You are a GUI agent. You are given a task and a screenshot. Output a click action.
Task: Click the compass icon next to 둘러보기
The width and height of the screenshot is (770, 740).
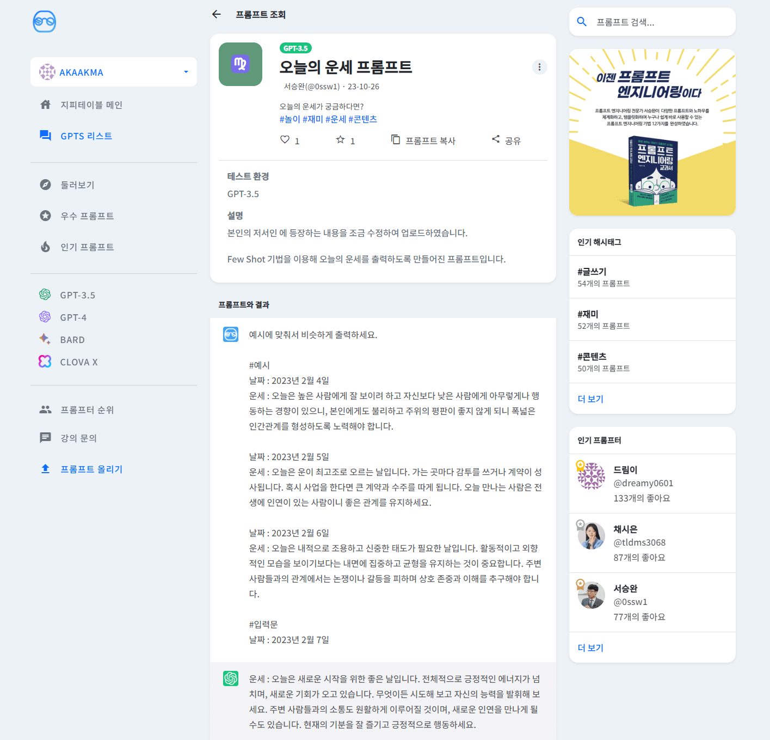click(x=46, y=185)
